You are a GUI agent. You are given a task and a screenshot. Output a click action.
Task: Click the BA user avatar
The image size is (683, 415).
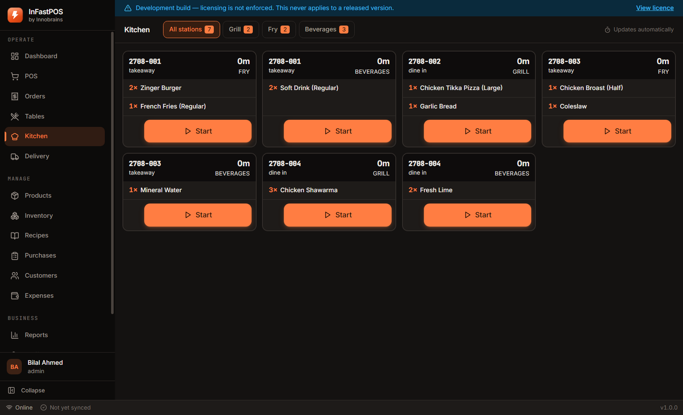click(x=14, y=367)
